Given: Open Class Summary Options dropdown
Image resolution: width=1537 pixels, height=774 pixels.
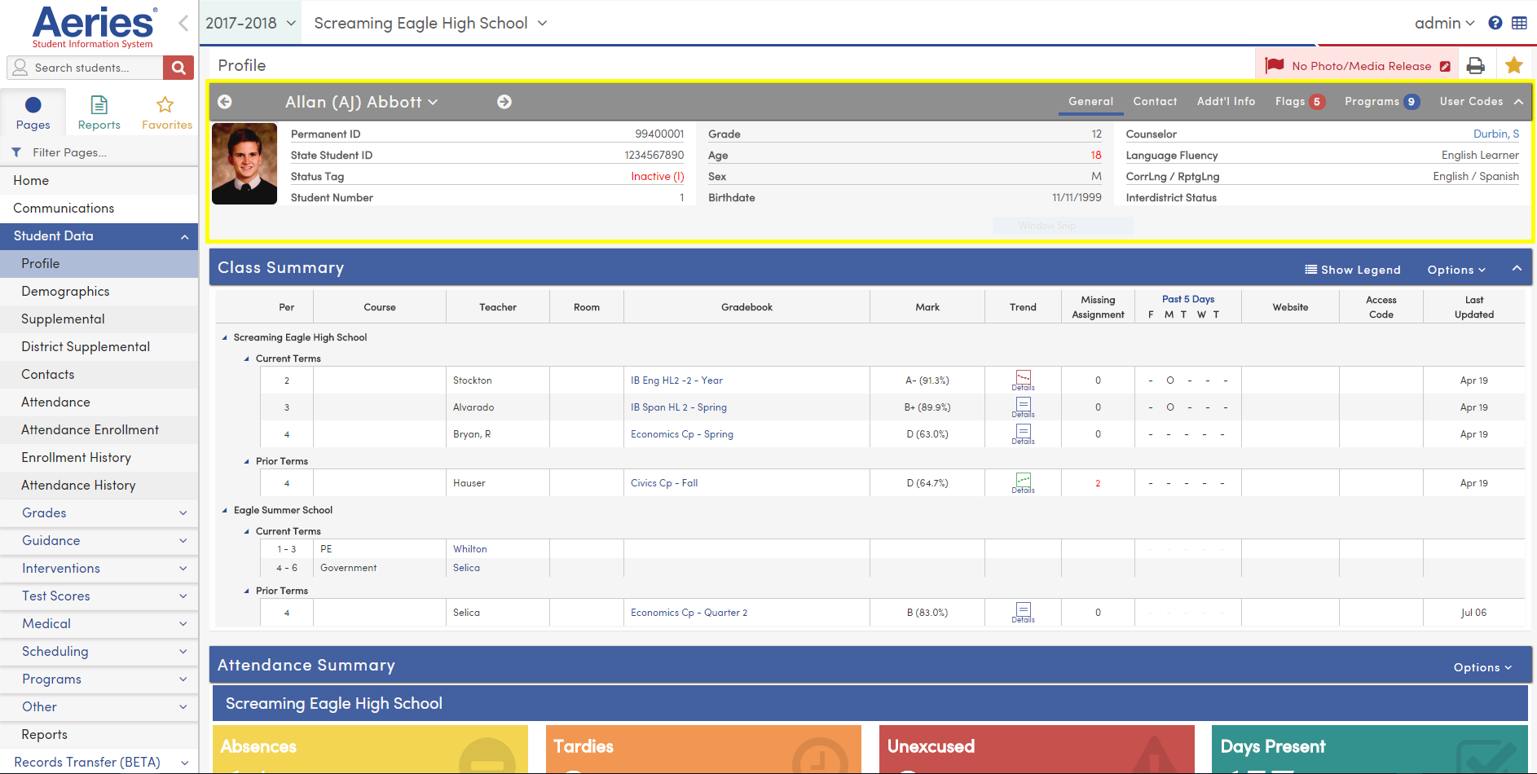Looking at the screenshot, I should pyautogui.click(x=1456, y=270).
